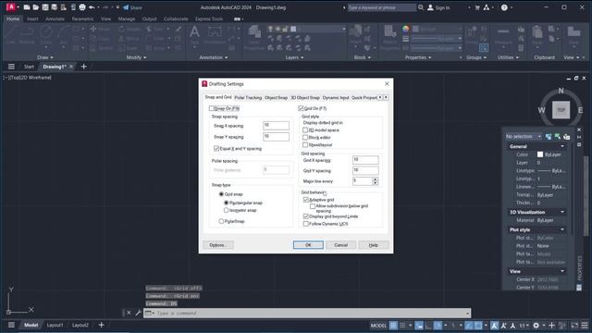This screenshot has height=333, width=592.
Task: Click the Open file quick access icon
Action: click(x=35, y=7)
